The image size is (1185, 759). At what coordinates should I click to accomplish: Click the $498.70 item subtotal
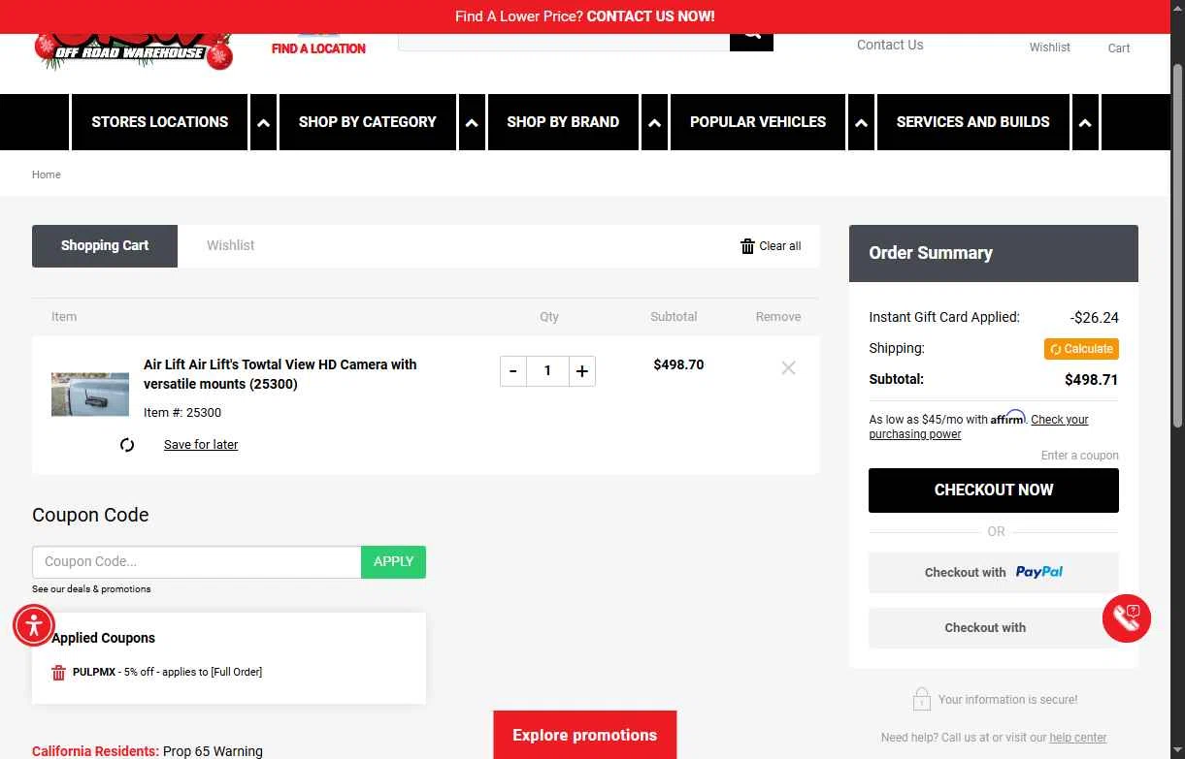coord(678,364)
